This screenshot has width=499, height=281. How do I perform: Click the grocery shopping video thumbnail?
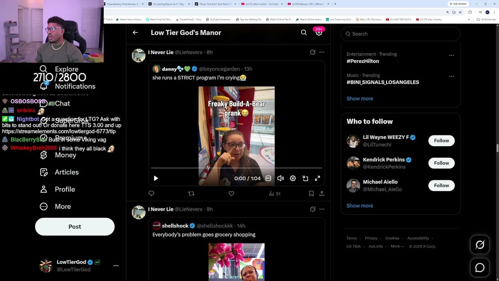(237, 262)
